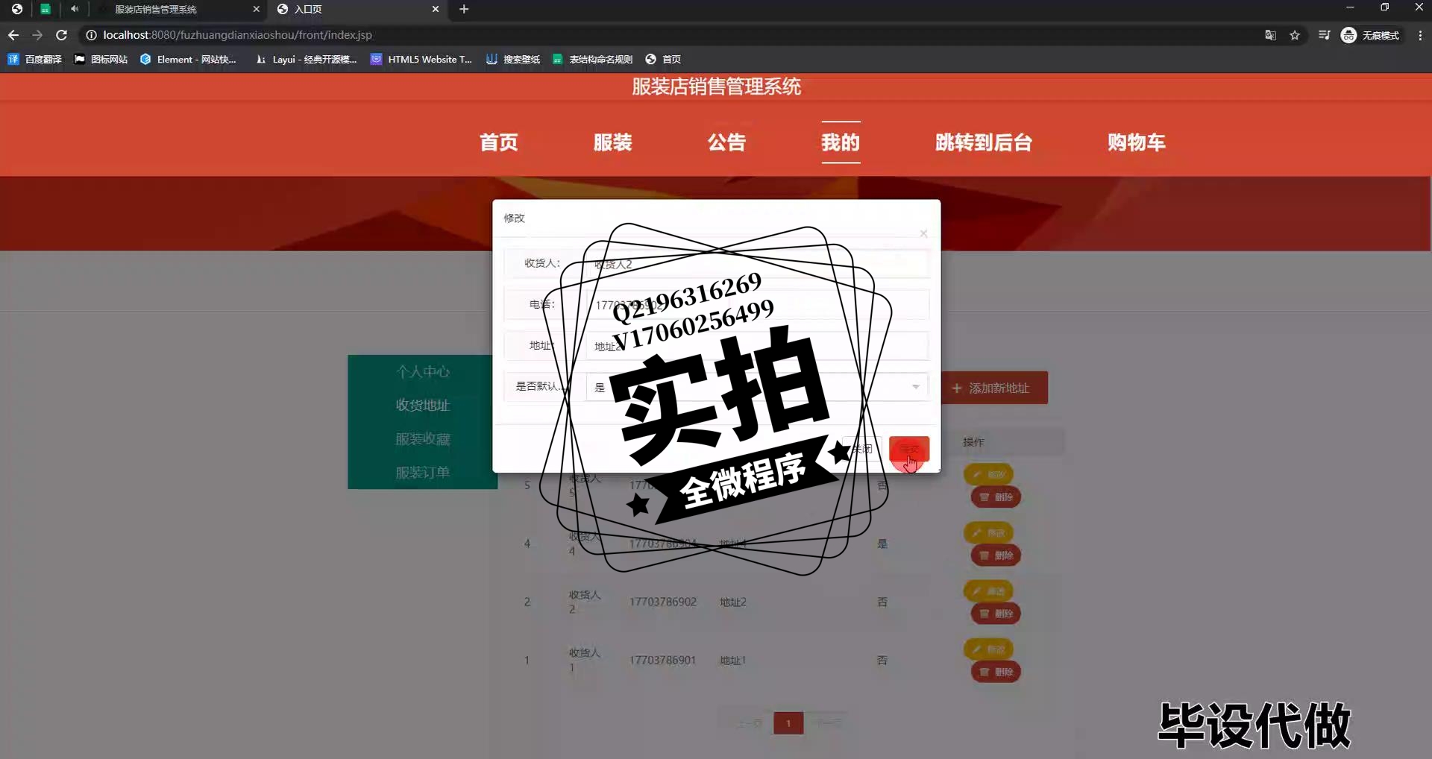This screenshot has height=759, width=1432.
Task: Click the yellow edit button for row 4
Action: coord(988,532)
